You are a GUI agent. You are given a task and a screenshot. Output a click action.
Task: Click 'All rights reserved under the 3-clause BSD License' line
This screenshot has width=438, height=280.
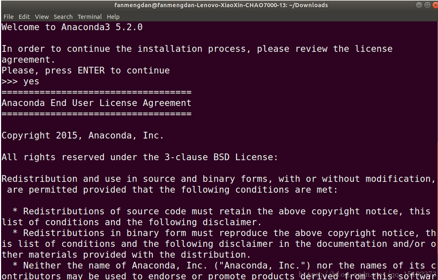(x=140, y=157)
